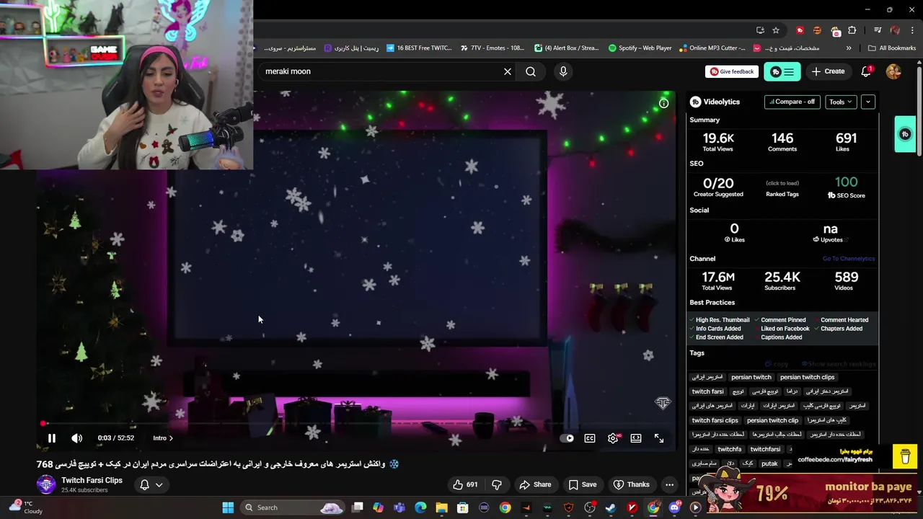Select the 'twitch farsi' tag

[707, 391]
